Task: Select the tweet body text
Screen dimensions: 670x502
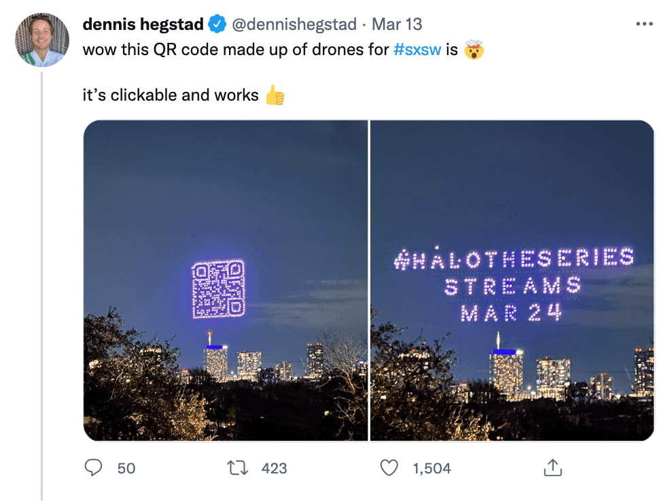Action: click(204, 49)
